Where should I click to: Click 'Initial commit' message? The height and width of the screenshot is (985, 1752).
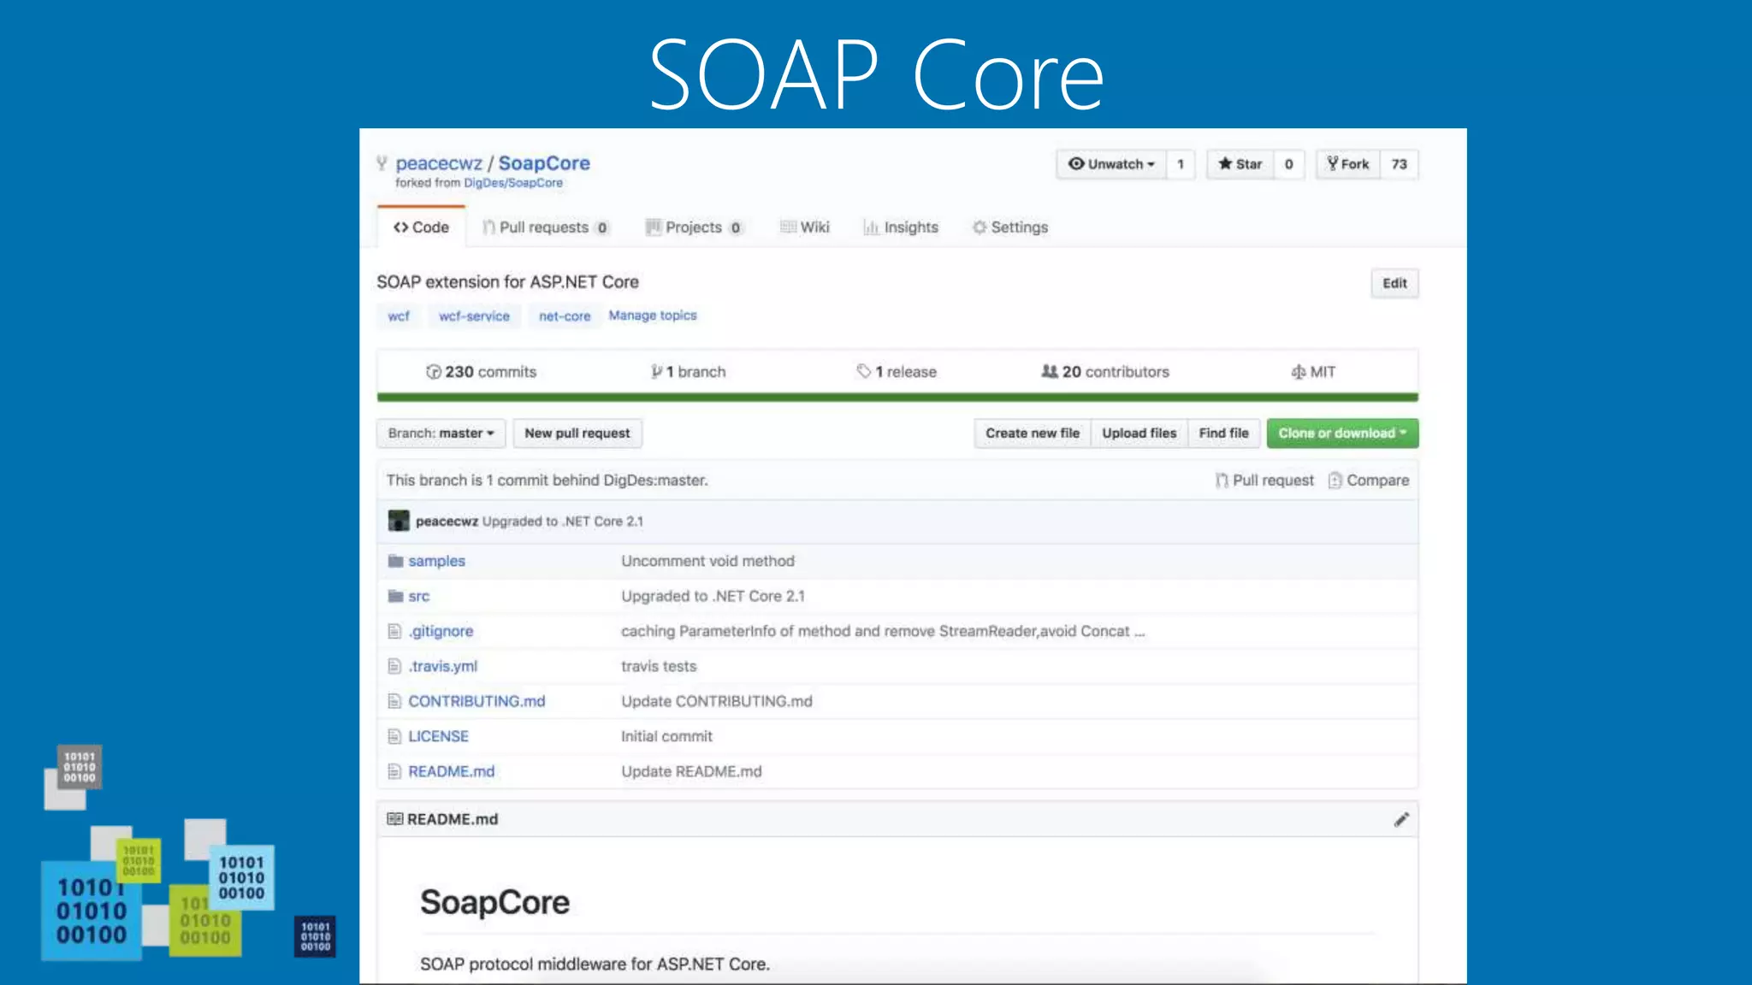pyautogui.click(x=666, y=736)
